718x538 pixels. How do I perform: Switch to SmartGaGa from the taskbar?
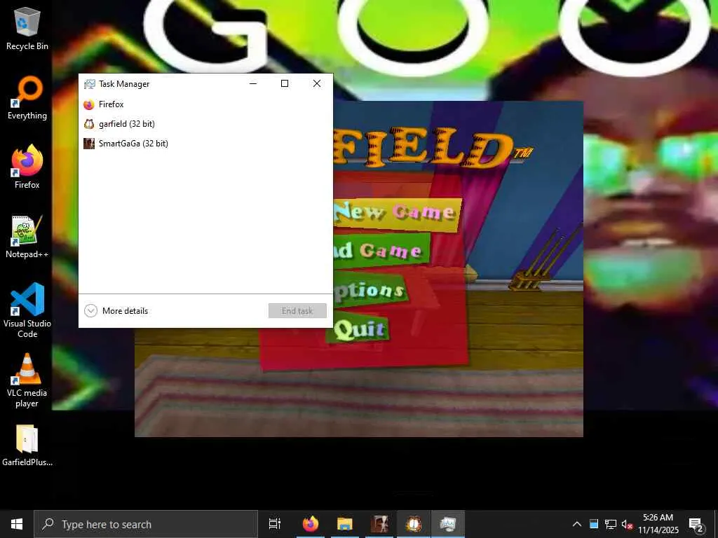(x=379, y=524)
